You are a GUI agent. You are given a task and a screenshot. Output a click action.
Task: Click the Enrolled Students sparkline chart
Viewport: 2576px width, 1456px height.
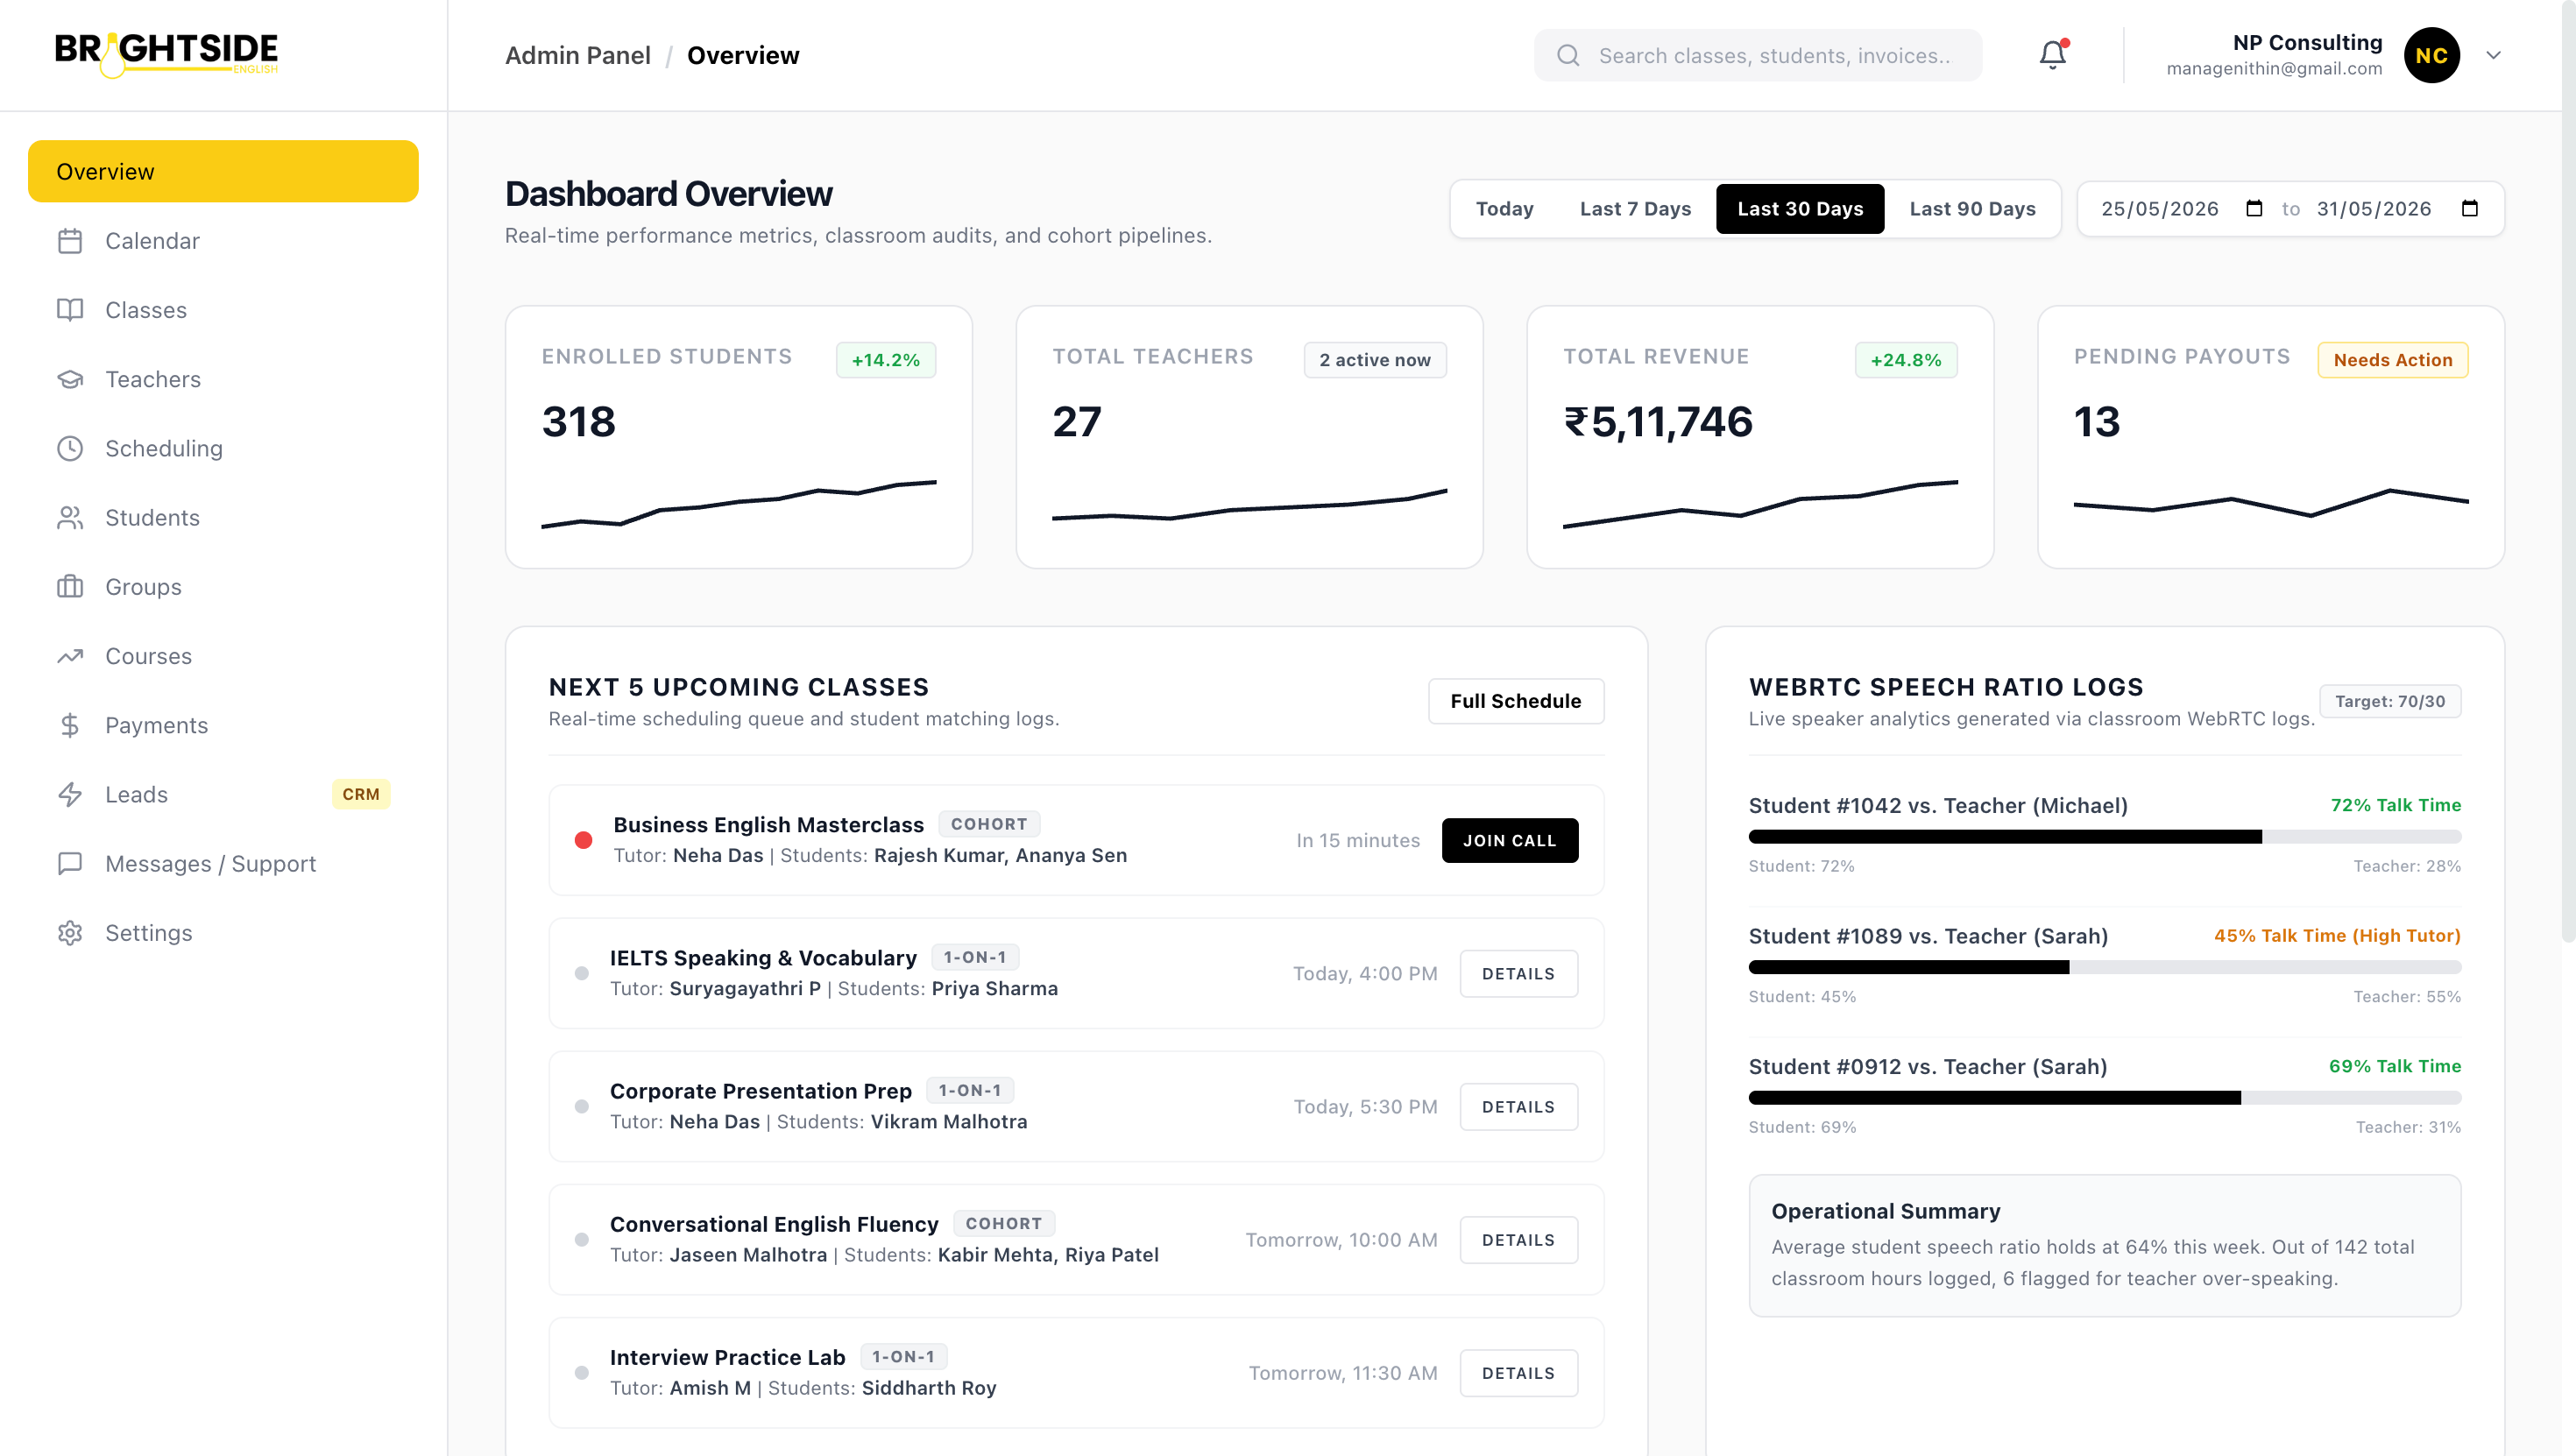click(x=738, y=503)
